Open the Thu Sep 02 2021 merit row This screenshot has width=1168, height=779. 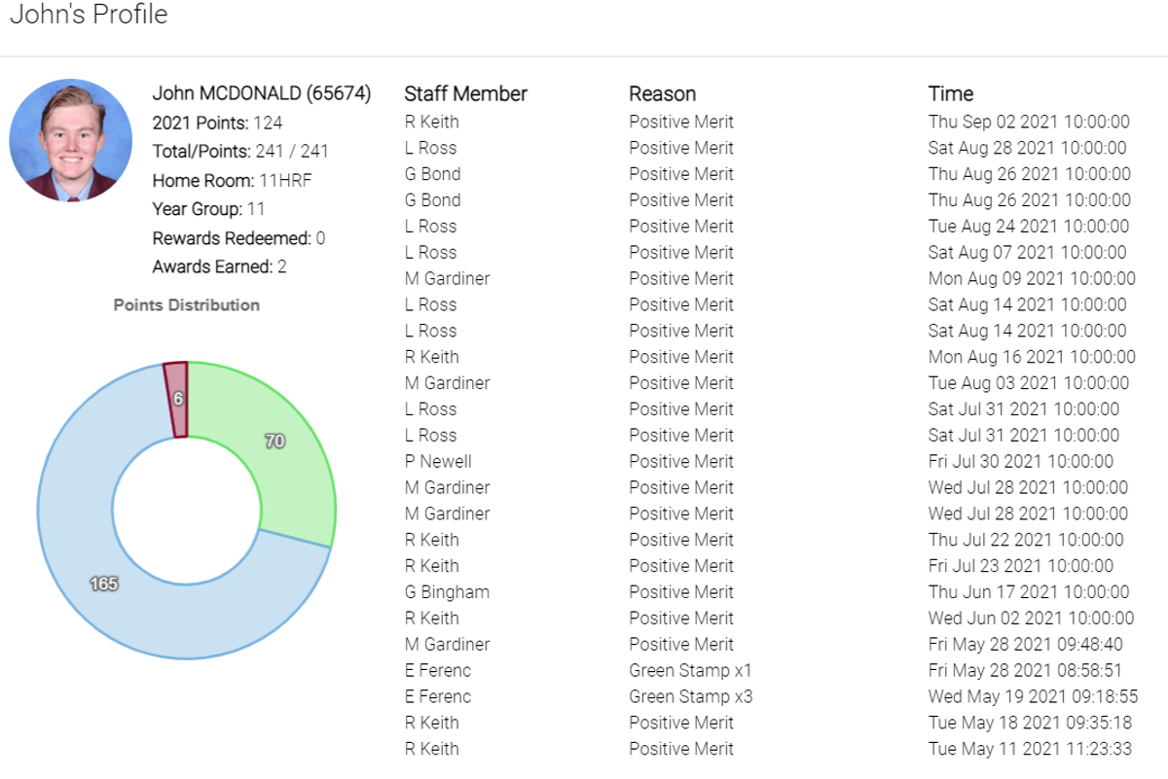click(x=767, y=122)
